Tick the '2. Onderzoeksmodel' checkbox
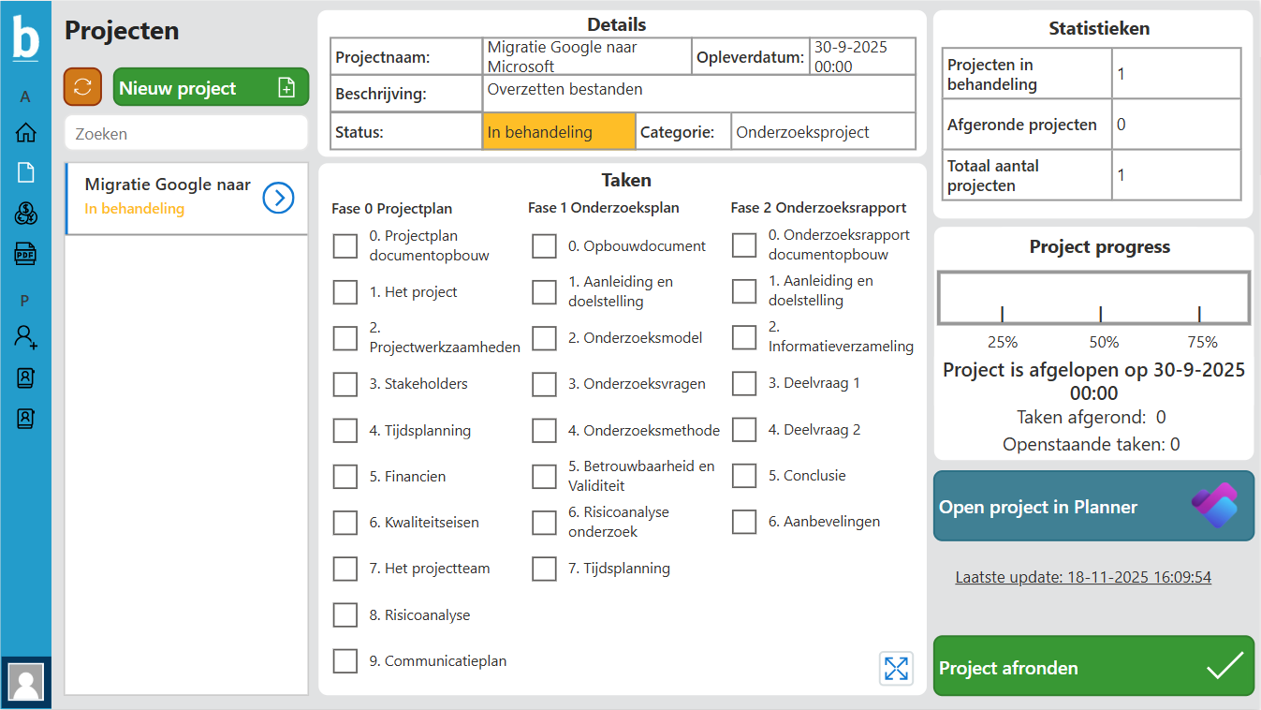The image size is (1261, 710). pos(544,338)
